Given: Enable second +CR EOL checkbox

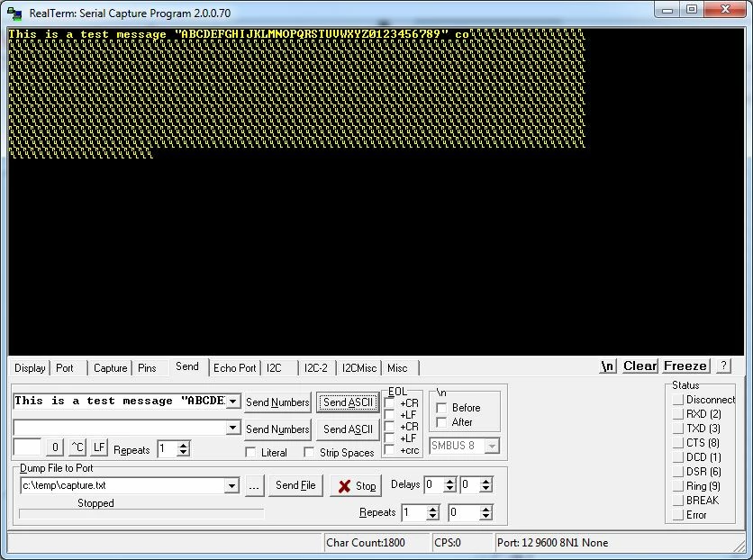Looking at the screenshot, I should point(389,427).
